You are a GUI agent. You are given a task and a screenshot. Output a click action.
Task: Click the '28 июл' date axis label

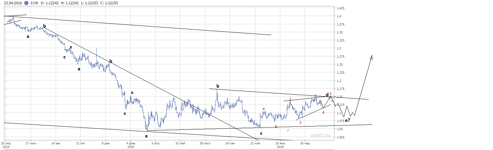pyautogui.click(x=205, y=143)
